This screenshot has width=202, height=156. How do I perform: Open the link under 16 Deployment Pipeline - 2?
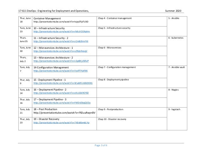(x=61, y=93)
